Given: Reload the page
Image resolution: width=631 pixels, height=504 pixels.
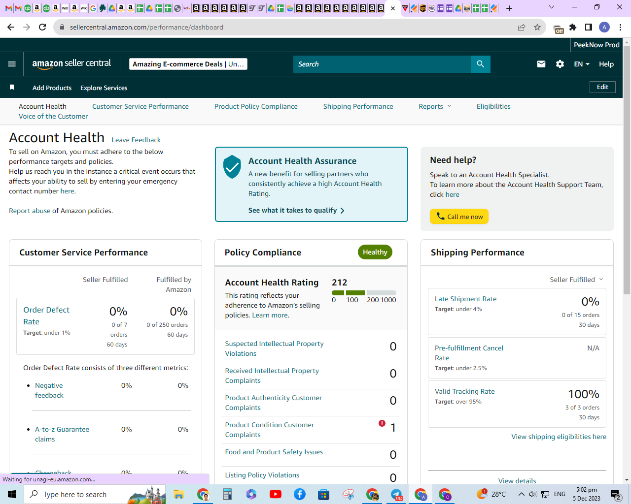Looking at the screenshot, I should pos(42,27).
